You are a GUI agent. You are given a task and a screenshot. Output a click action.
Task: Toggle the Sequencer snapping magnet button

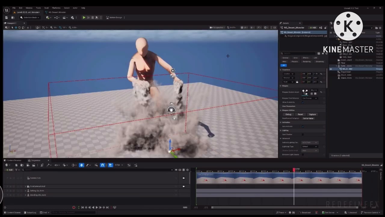point(102,165)
